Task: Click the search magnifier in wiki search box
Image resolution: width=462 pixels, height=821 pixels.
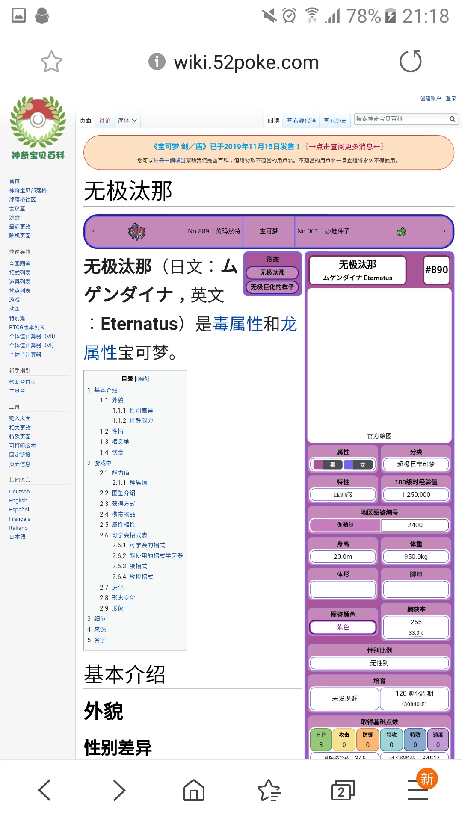Action: pos(452,119)
